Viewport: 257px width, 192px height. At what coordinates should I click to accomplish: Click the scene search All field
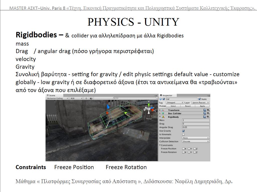(135, 98)
